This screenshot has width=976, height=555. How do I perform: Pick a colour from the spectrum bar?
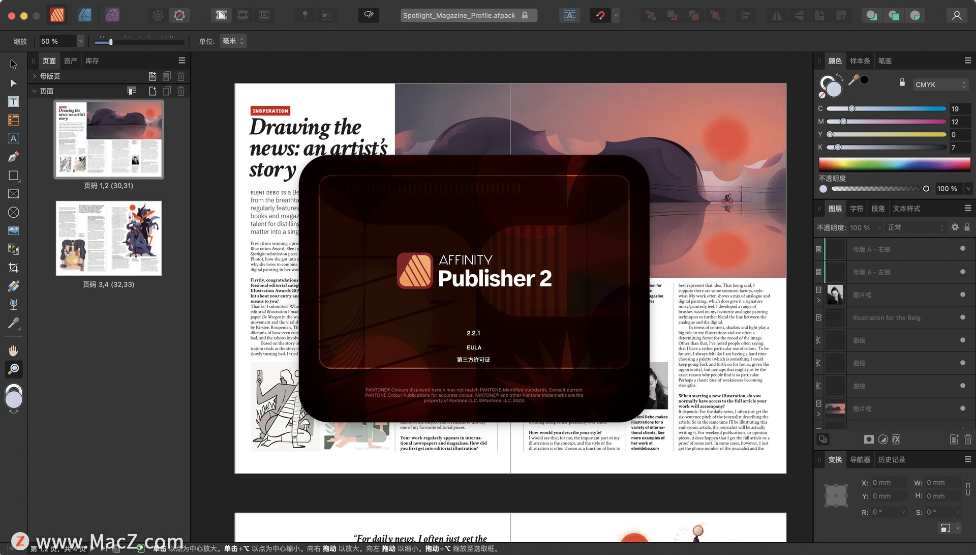click(895, 163)
